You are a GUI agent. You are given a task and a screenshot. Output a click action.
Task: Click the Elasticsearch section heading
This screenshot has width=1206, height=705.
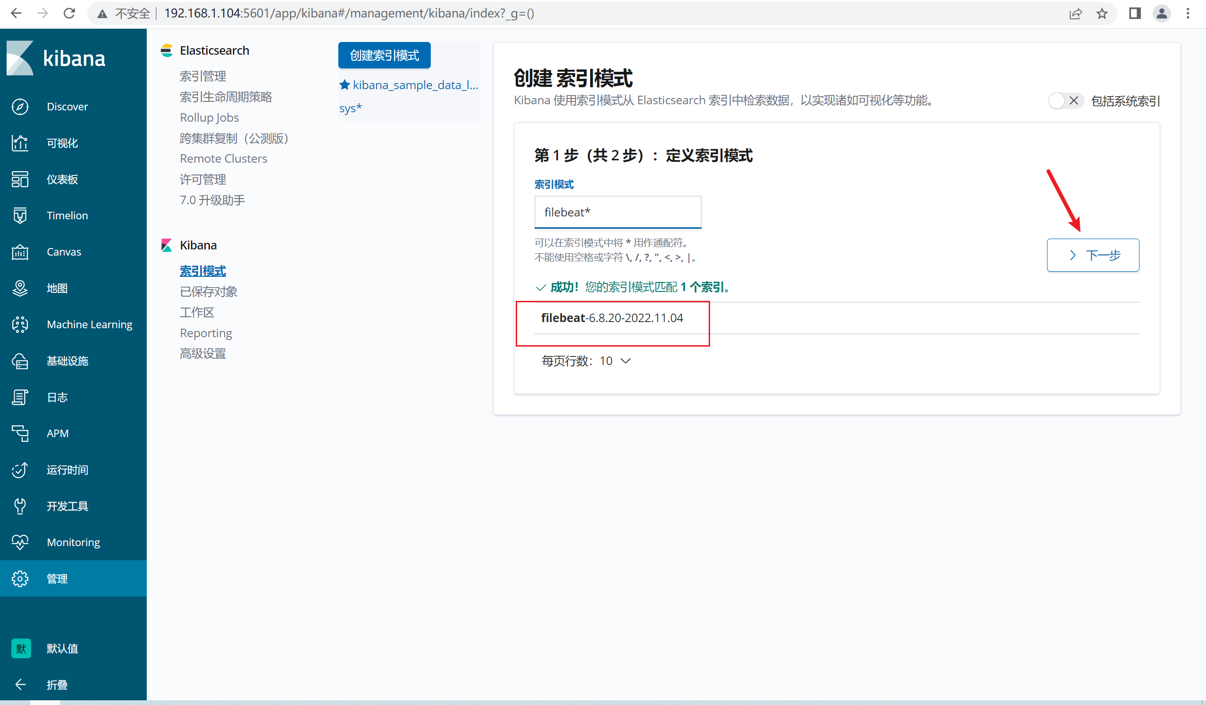pos(214,50)
